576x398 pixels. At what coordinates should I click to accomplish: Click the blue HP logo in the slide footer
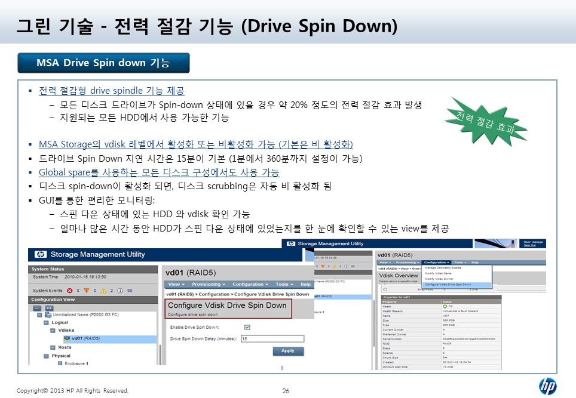[x=547, y=386]
